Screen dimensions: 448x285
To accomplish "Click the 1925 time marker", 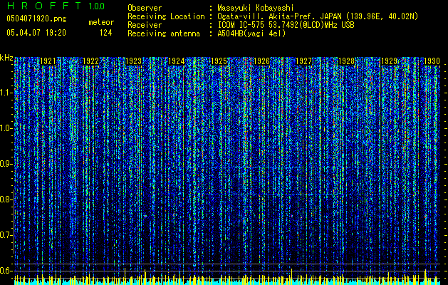I will [219, 61].
